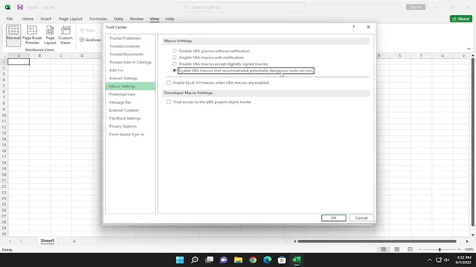Open Microsoft Store from taskbar
The image size is (476, 267).
[x=282, y=260]
